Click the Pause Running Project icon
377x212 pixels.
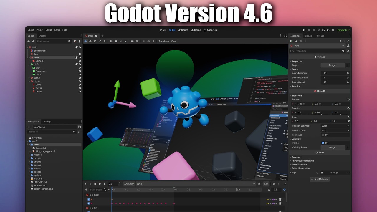(x=309, y=30)
